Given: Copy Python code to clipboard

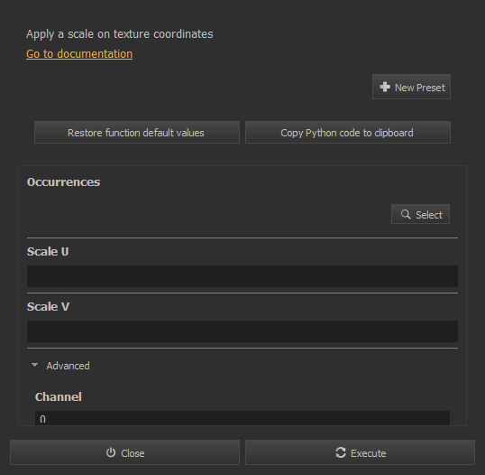Looking at the screenshot, I should (348, 133).
